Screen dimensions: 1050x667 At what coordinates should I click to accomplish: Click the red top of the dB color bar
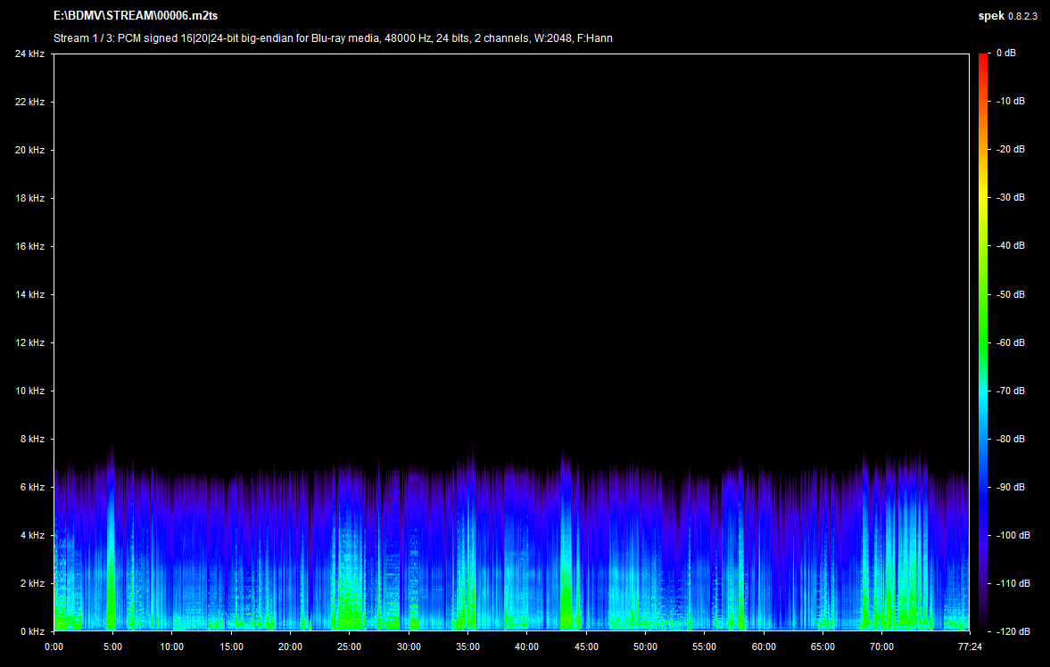(983, 59)
